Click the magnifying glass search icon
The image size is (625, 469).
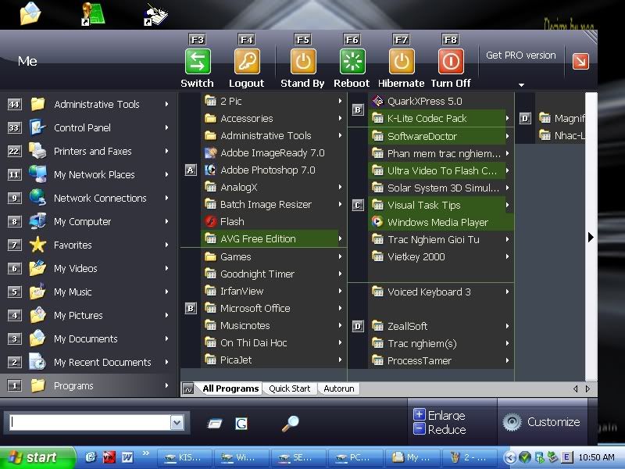coord(291,424)
